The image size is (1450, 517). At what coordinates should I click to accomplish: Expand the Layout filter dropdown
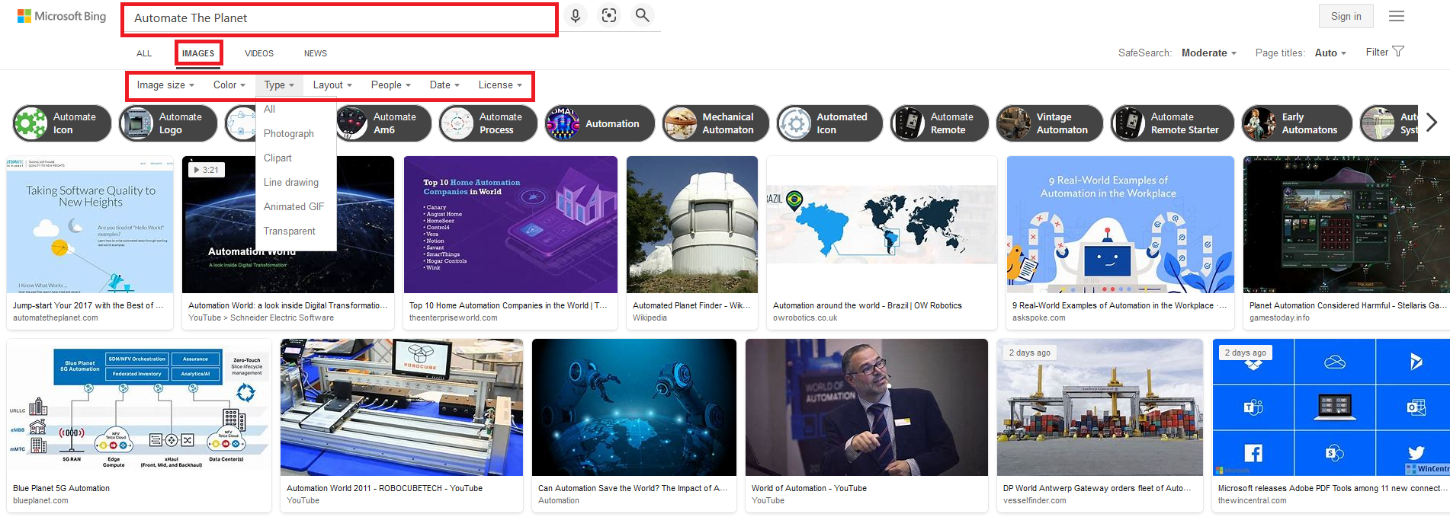332,85
